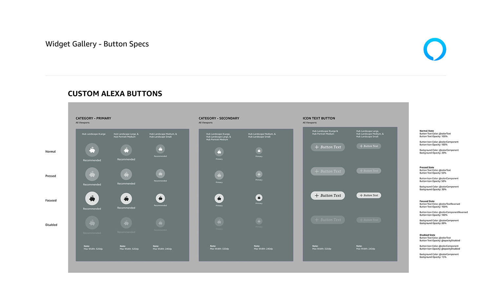
Task: Click 'Max Width: 240dp' note in Secondary panel
Action: coord(263,249)
